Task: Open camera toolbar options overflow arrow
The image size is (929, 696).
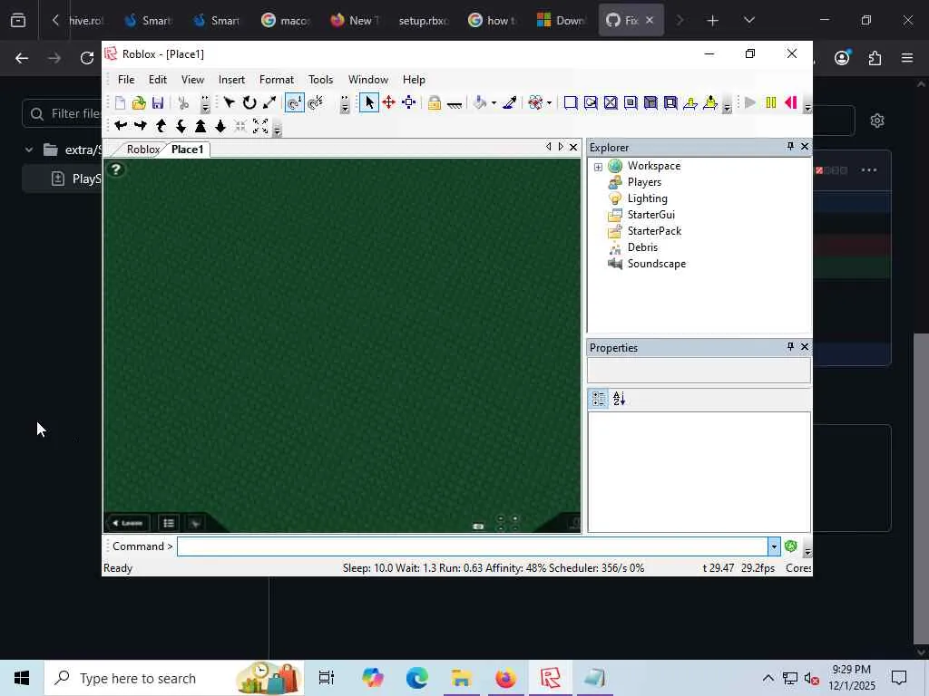Action: click(x=277, y=129)
